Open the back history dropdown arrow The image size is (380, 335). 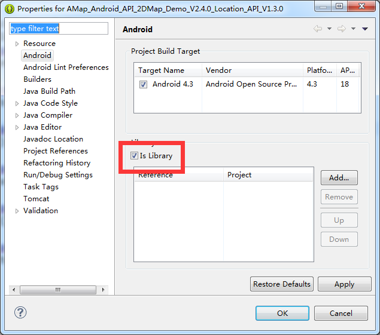tap(329, 29)
